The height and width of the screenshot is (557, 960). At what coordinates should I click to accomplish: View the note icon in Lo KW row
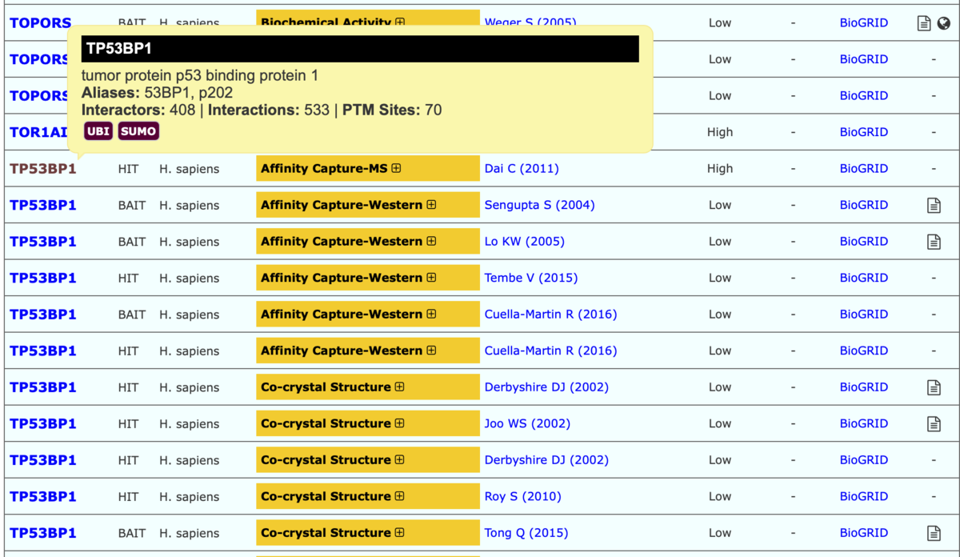click(x=934, y=242)
